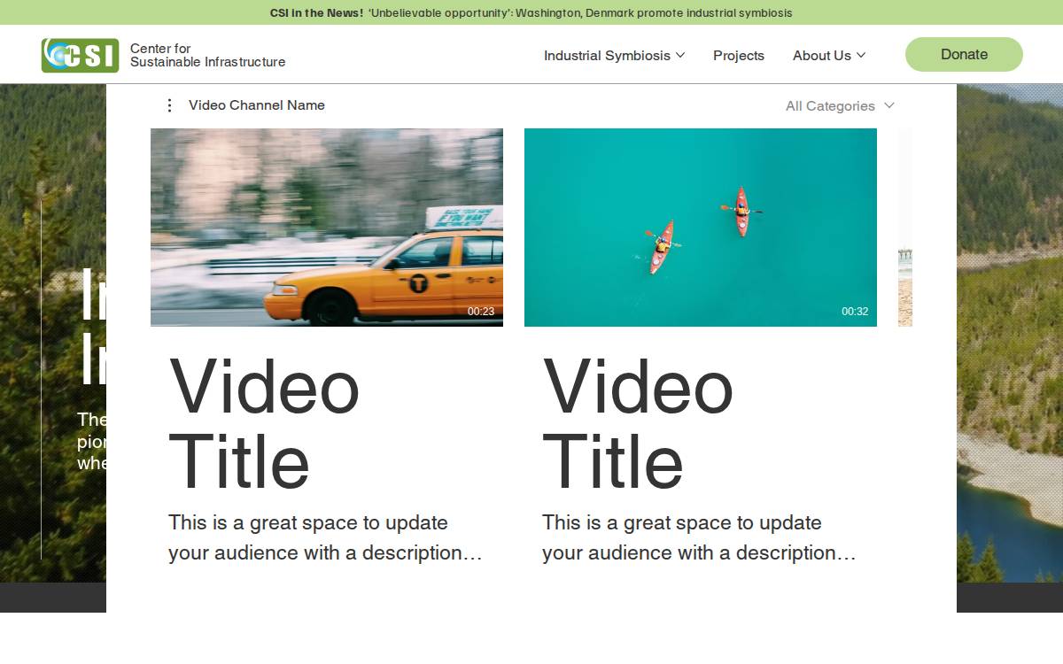Click the Video Channel Name label
This screenshot has width=1063, height=664.
tap(257, 105)
